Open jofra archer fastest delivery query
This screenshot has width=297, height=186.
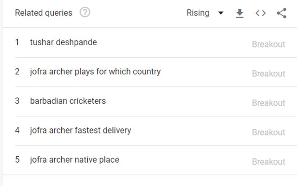tap(80, 130)
